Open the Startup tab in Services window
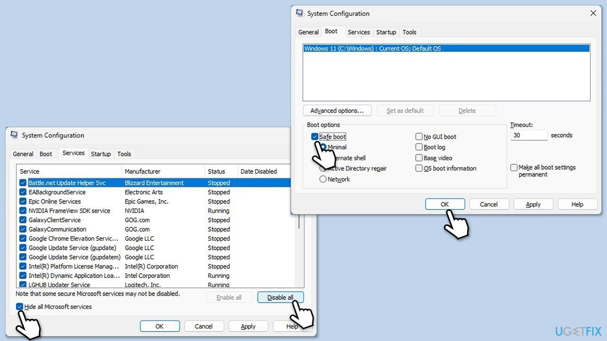Image resolution: width=607 pixels, height=341 pixels. pos(101,154)
